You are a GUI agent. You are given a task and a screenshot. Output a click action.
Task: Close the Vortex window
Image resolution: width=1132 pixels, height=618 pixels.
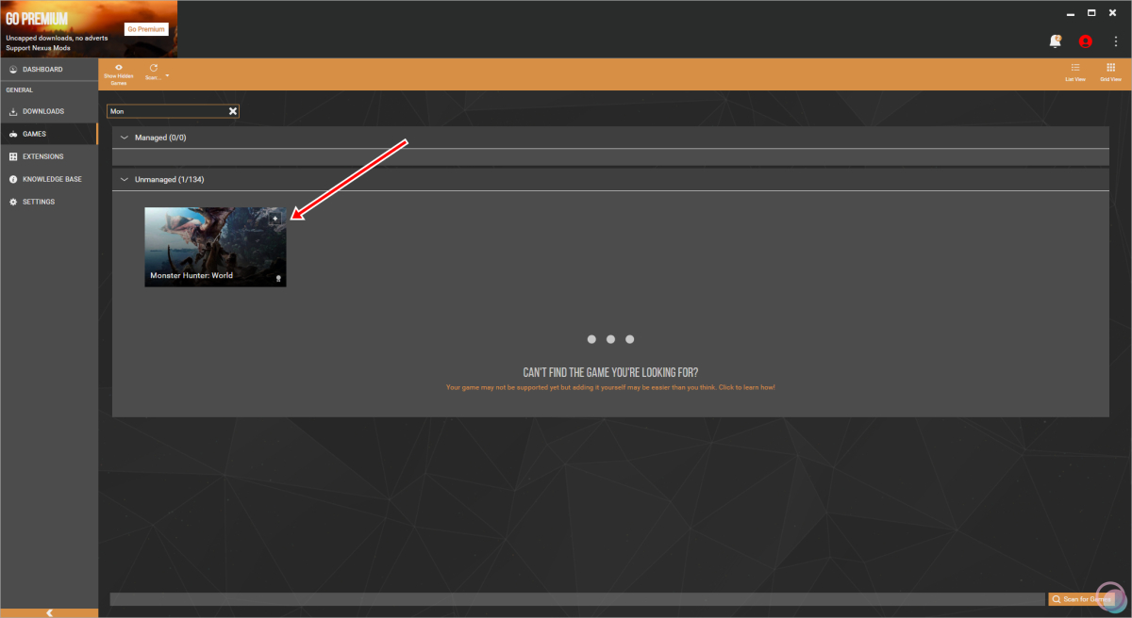pyautogui.click(x=1115, y=12)
